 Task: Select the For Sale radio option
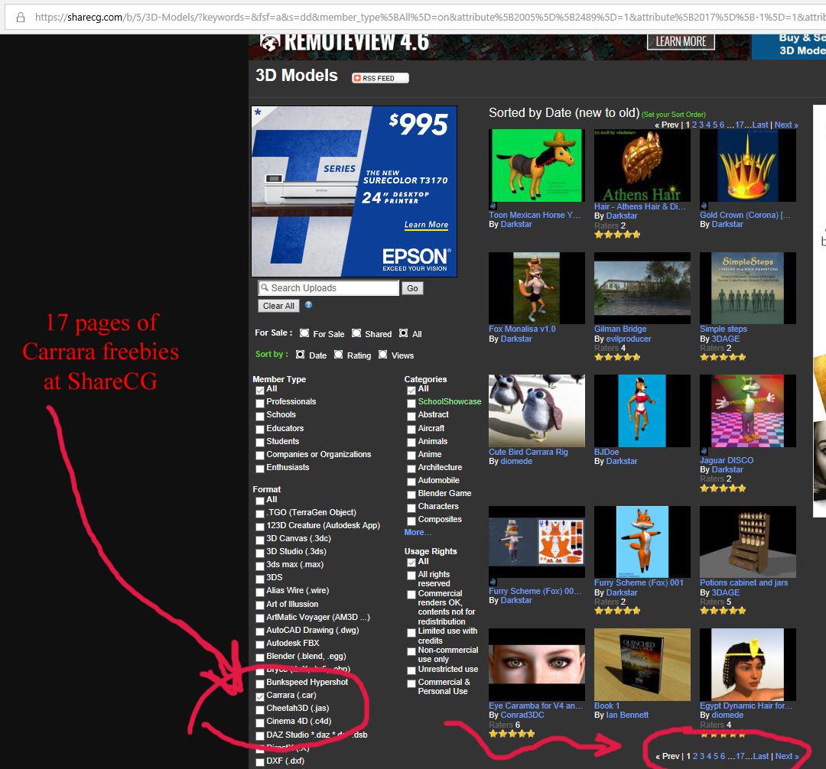[x=304, y=333]
